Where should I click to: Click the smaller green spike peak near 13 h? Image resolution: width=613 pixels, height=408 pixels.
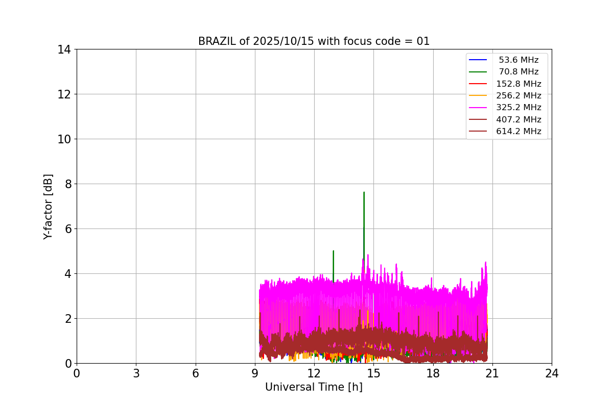pos(333,251)
